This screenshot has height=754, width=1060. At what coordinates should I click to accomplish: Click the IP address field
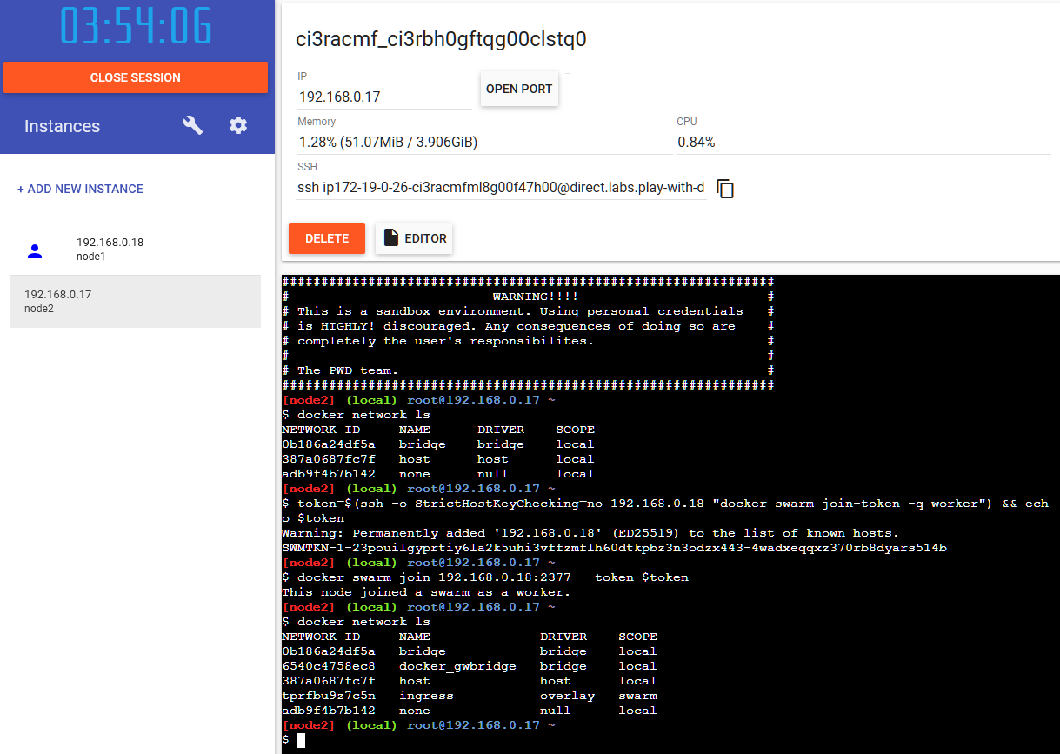tap(383, 97)
